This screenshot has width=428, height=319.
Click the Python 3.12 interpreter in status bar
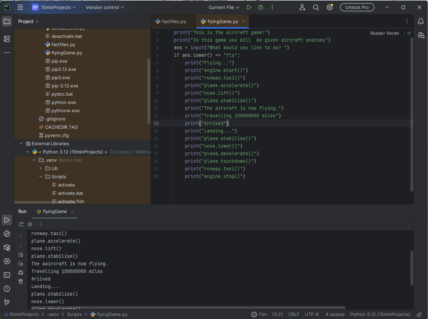(380, 314)
